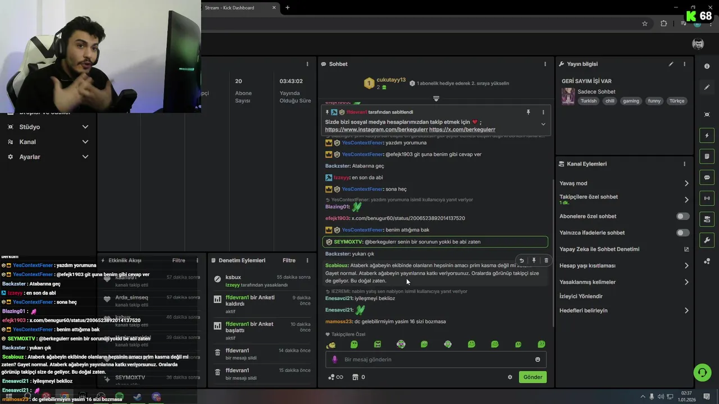Click Spotify icon in the Windows taskbar
Viewport: 719px width, 404px height.
[x=119, y=397]
